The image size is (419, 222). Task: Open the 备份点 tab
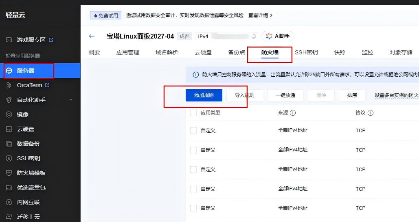[237, 52]
